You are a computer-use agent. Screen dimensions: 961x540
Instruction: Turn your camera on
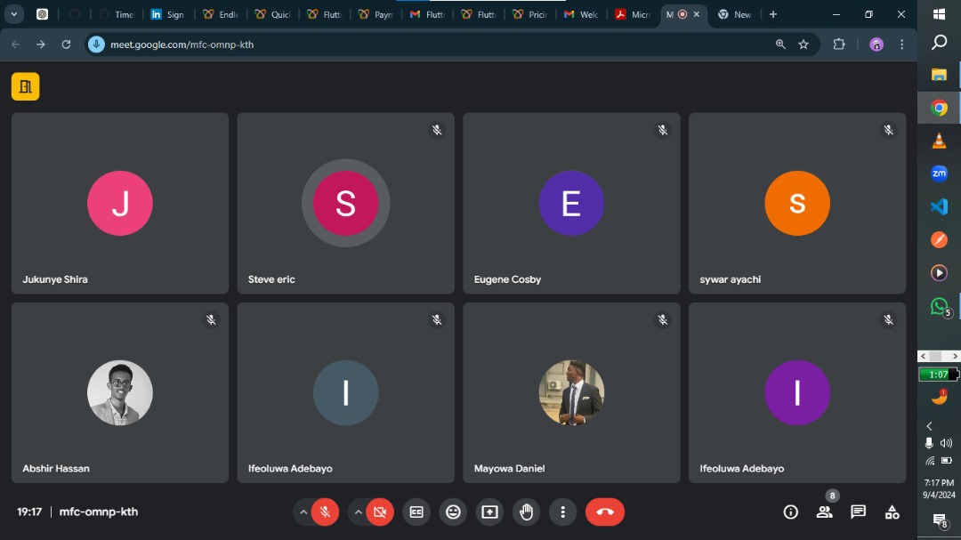[x=380, y=512]
